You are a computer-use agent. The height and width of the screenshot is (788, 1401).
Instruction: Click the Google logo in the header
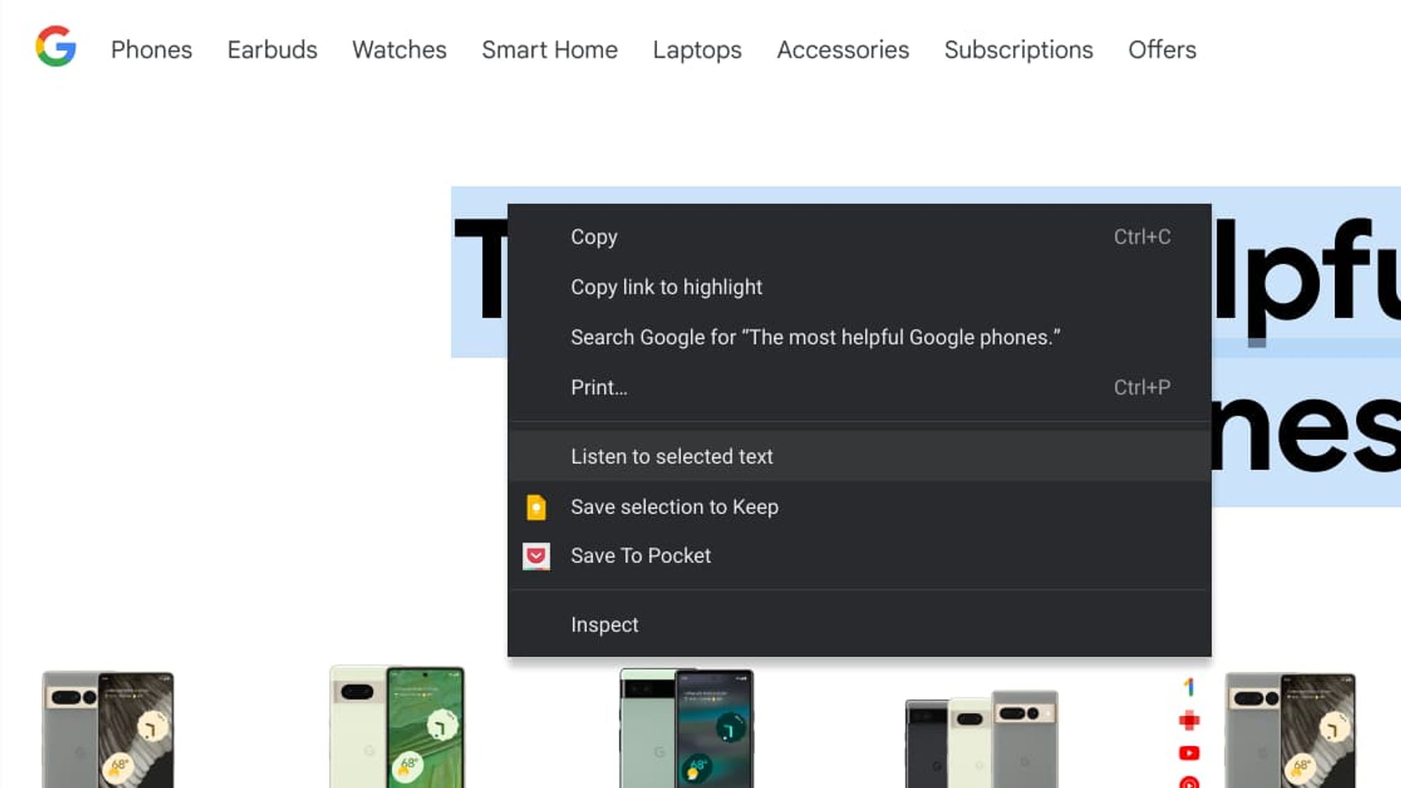coord(56,47)
